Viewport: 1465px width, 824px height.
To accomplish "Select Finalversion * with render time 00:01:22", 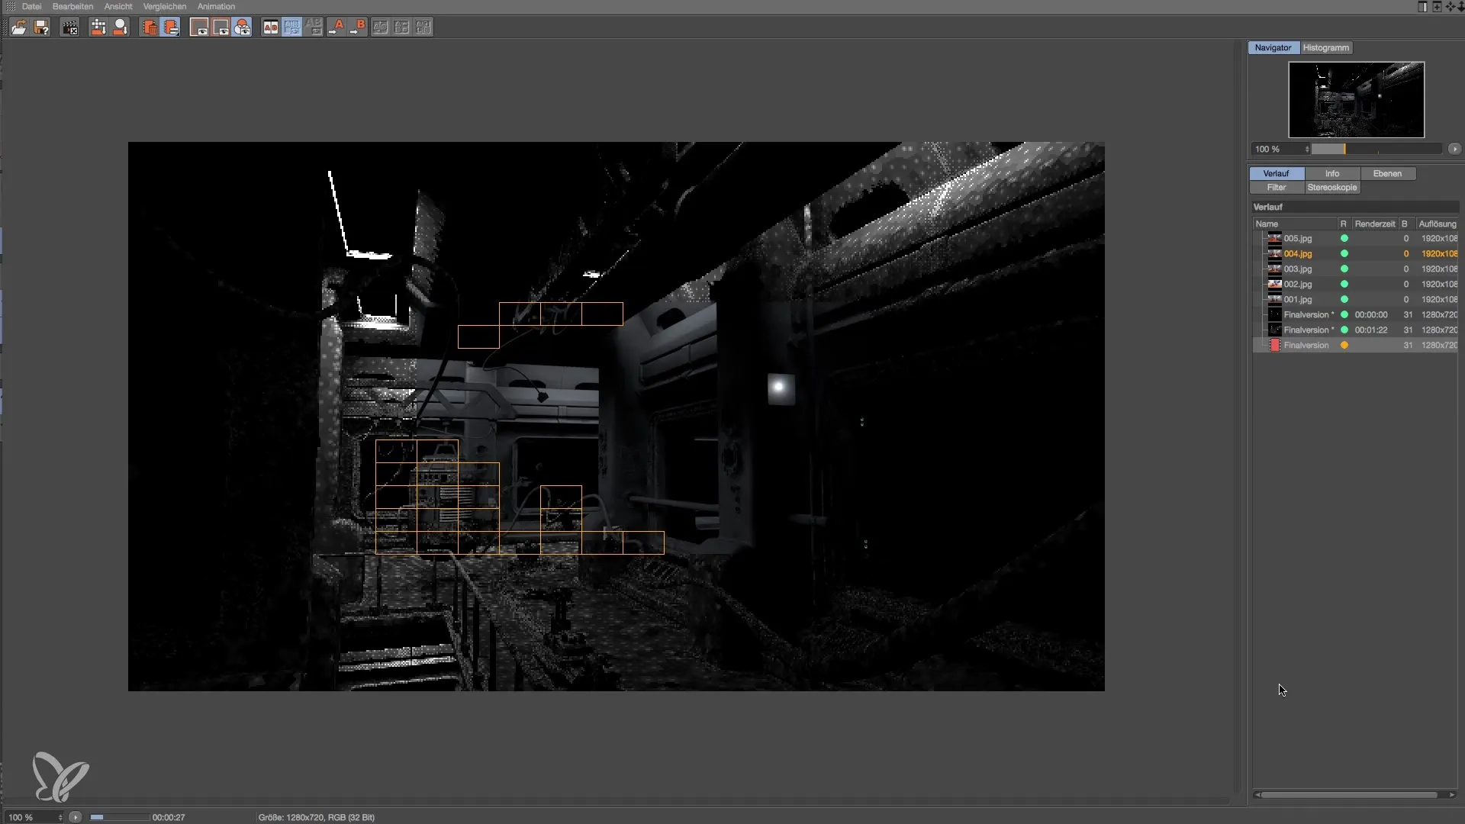I will 1356,330.
